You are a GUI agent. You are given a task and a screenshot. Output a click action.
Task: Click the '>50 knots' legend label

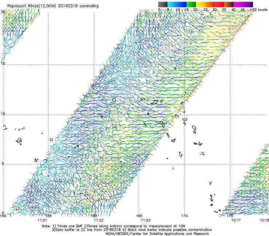point(258,10)
